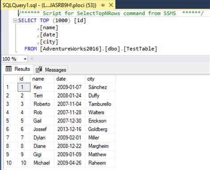Click the Messages tab icon
The height and width of the screenshot is (170, 210).
click(39, 70)
